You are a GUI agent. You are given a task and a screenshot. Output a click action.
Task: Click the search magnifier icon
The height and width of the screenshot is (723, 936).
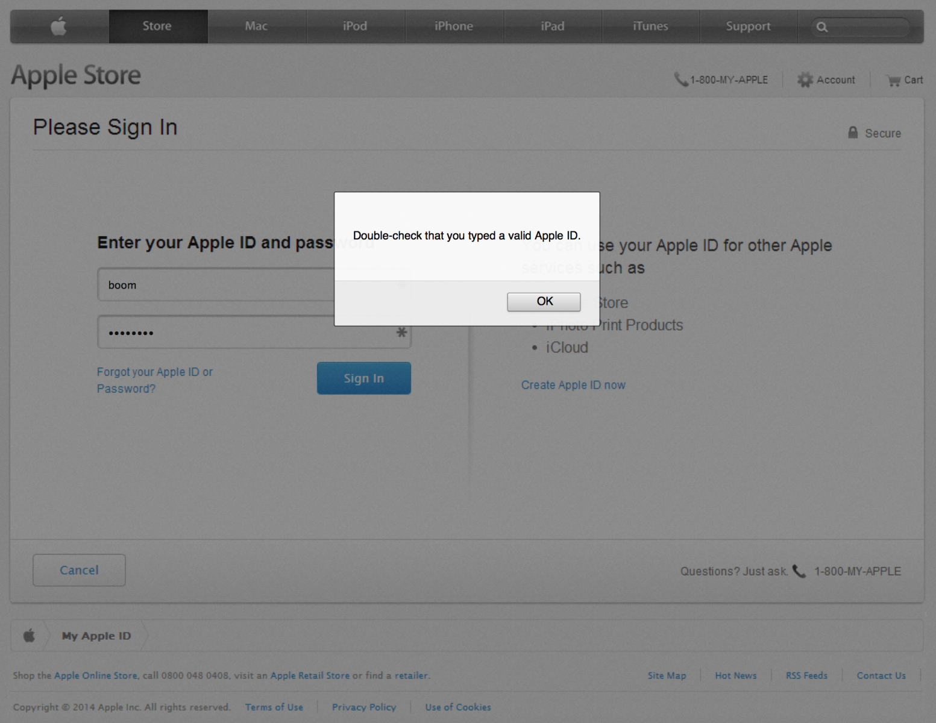coord(822,27)
